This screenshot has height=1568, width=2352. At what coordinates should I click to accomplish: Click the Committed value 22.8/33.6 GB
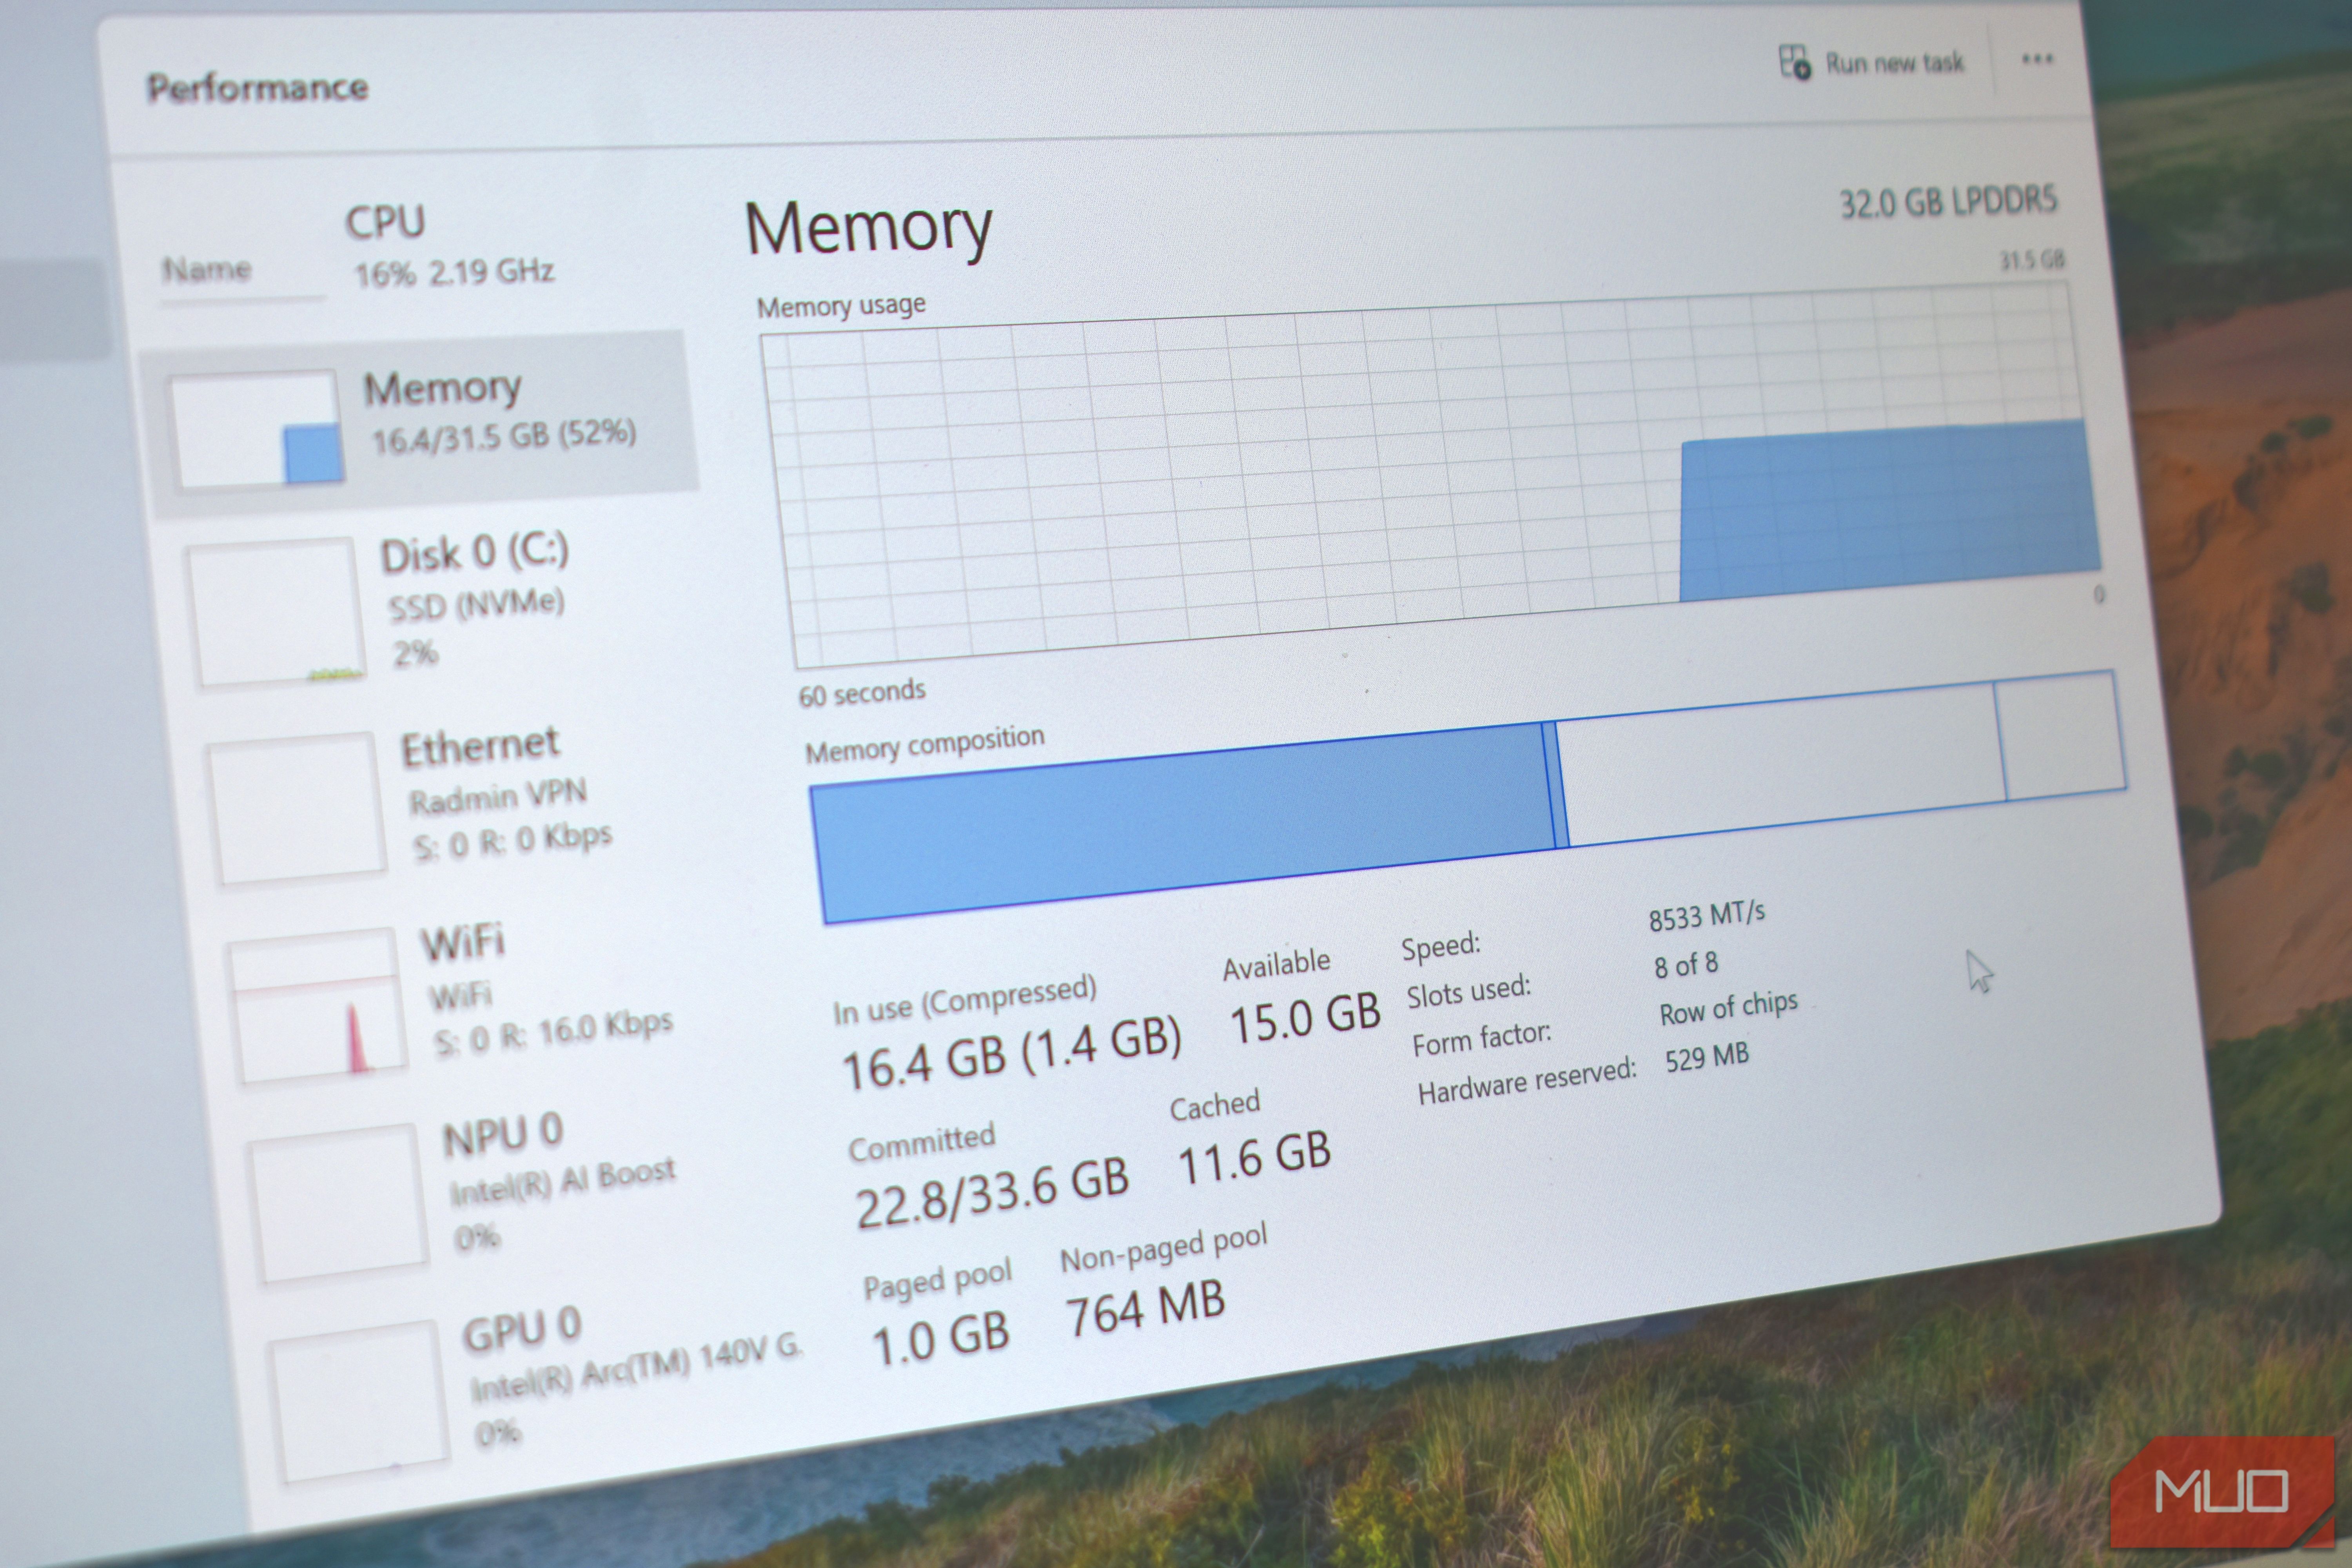click(992, 1193)
